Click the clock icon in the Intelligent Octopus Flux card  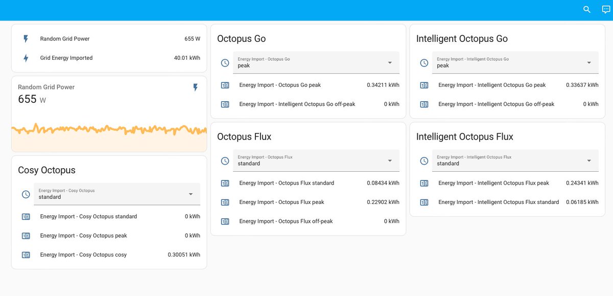[425, 161]
